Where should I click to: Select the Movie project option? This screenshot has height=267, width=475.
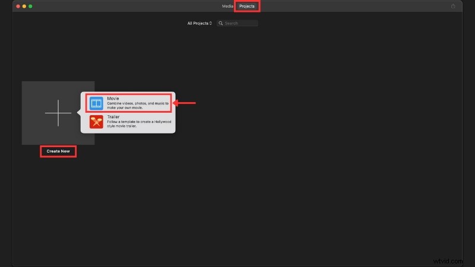129,103
